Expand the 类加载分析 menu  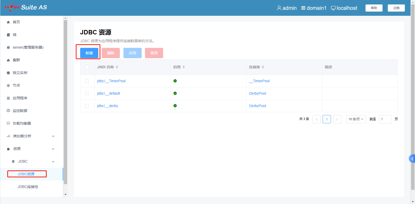point(53,136)
